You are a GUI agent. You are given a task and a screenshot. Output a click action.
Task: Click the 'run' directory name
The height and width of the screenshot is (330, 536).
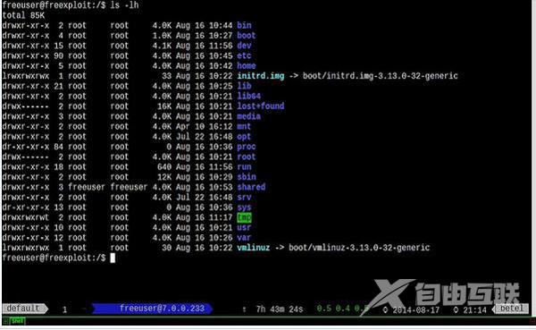tap(244, 167)
